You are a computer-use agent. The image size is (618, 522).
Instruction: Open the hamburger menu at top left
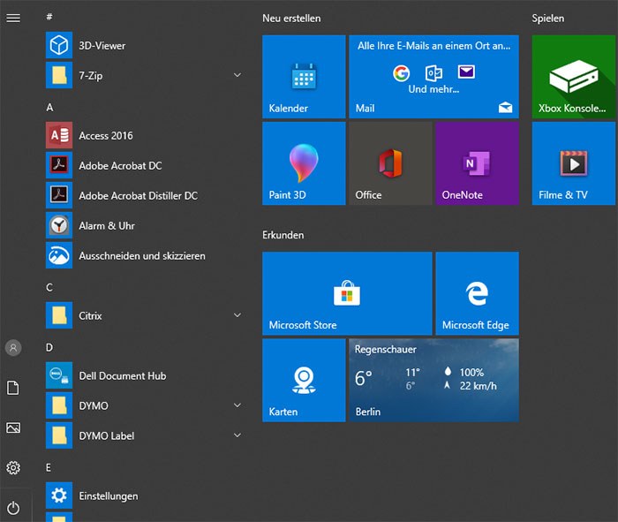coord(13,19)
